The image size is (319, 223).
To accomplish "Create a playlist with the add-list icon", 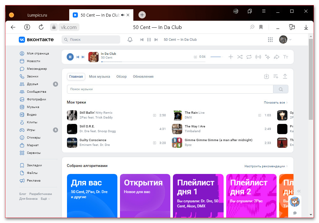I will coord(276,76).
